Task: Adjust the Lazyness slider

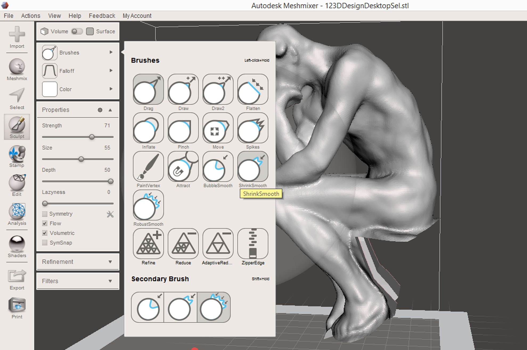Action: [45, 204]
